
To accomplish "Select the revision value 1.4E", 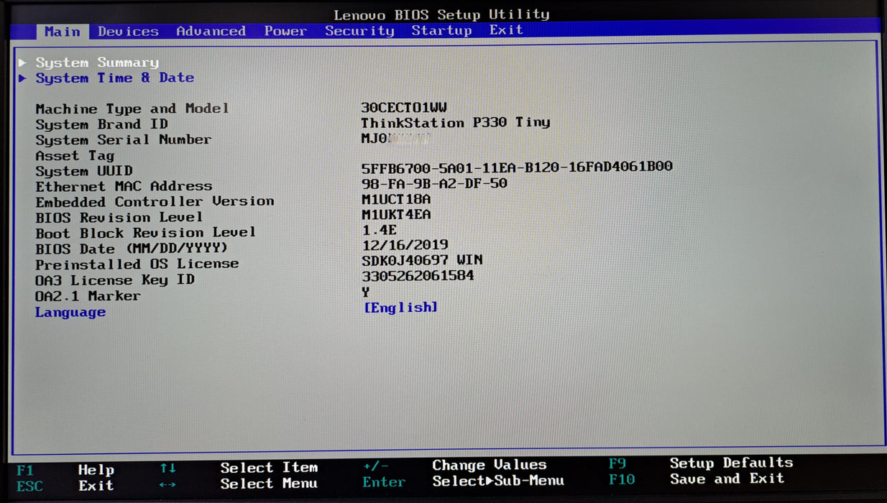I will pos(380,230).
